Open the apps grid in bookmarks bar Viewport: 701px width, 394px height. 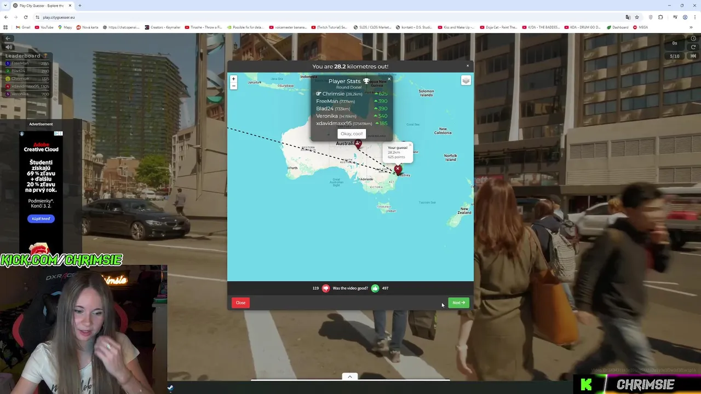point(5,27)
